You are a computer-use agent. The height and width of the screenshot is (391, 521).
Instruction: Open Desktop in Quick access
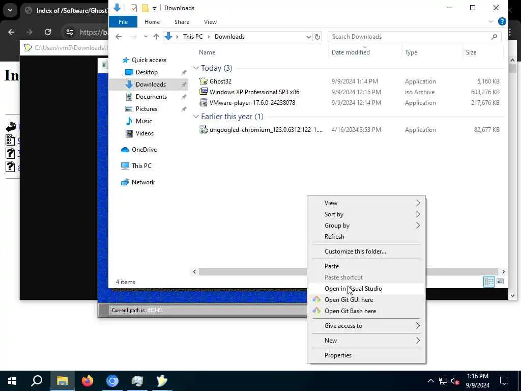click(x=147, y=72)
